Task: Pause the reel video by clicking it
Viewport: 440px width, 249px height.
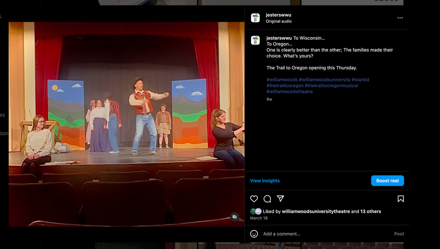Action: click(126, 124)
